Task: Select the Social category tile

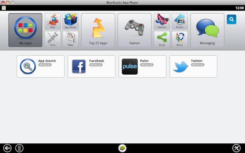Action: point(162,39)
